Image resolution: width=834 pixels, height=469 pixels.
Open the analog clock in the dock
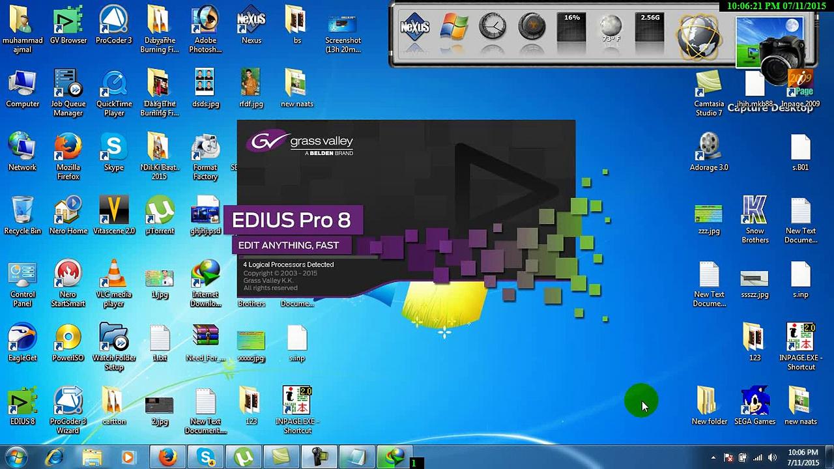tap(493, 27)
